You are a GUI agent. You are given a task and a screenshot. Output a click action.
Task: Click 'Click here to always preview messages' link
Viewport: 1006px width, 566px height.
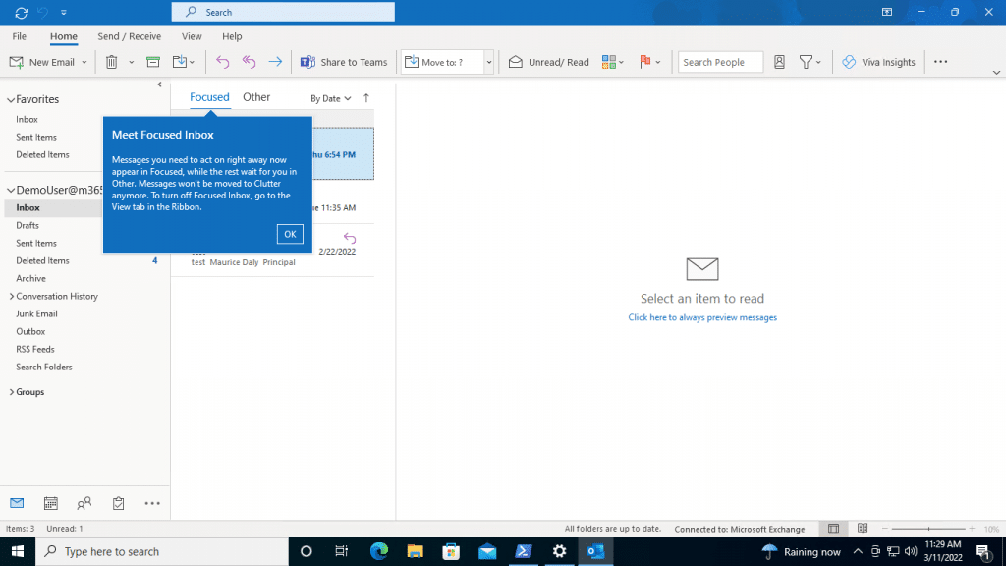coord(702,317)
